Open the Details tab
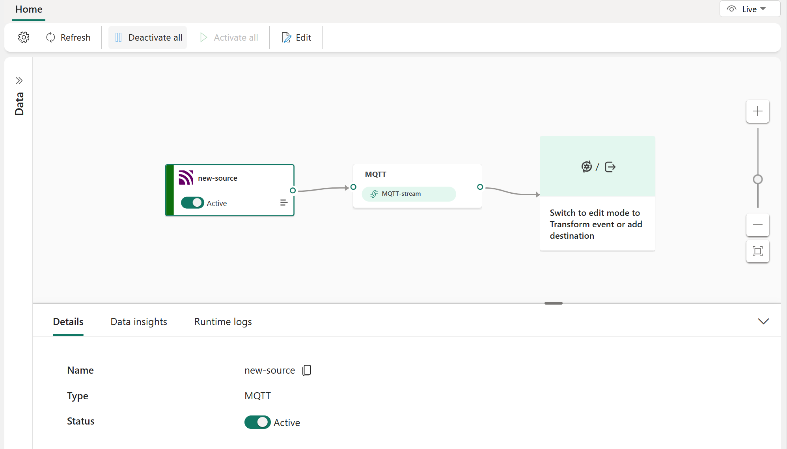Image resolution: width=787 pixels, height=449 pixels. coord(68,322)
